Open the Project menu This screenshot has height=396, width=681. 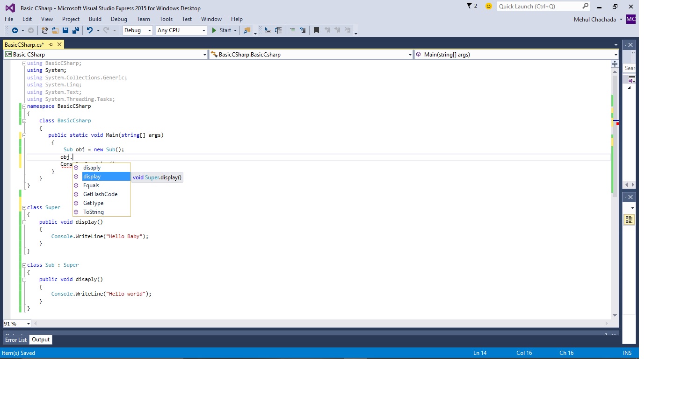71,19
